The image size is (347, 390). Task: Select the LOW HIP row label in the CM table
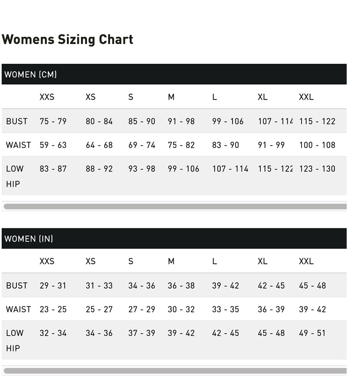(15, 176)
